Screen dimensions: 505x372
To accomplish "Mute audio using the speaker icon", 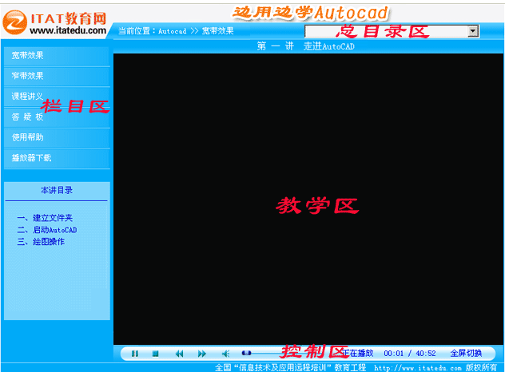I will coord(226,354).
